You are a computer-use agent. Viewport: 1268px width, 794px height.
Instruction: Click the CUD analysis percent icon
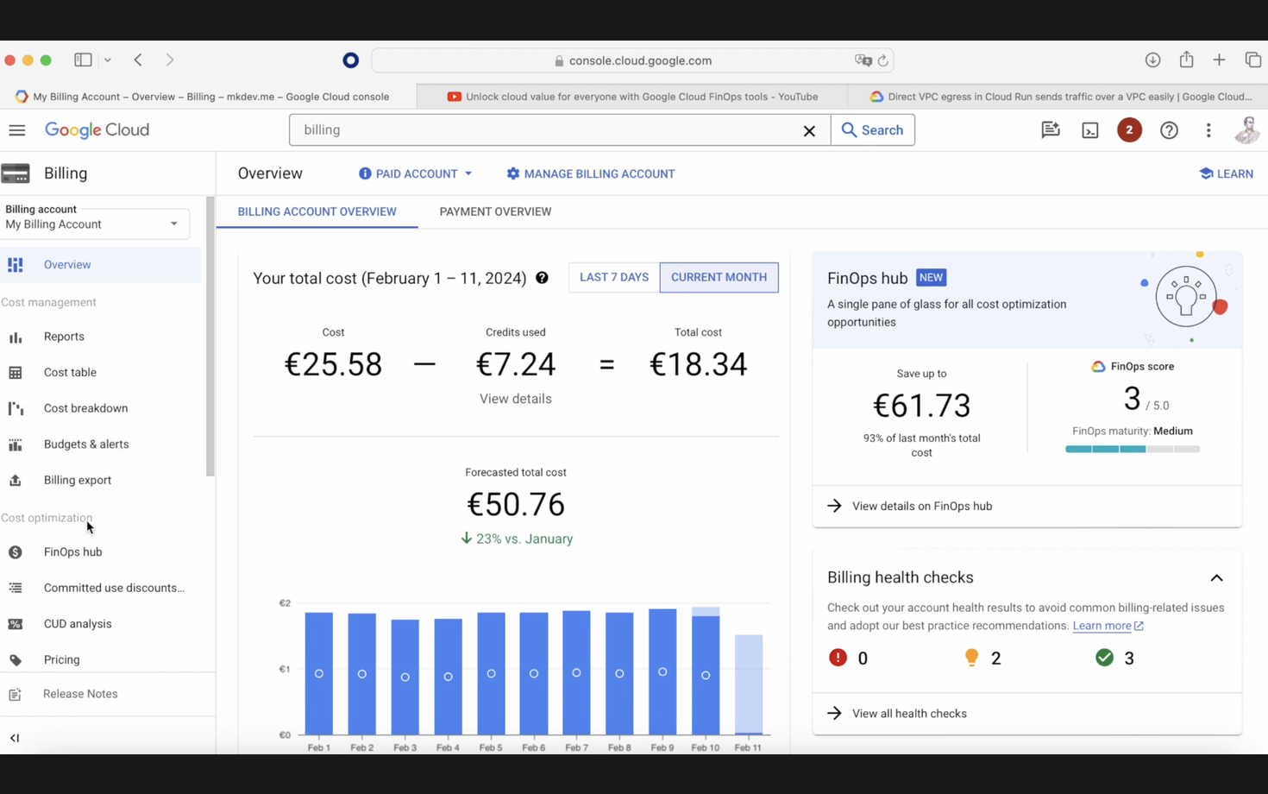click(x=16, y=624)
